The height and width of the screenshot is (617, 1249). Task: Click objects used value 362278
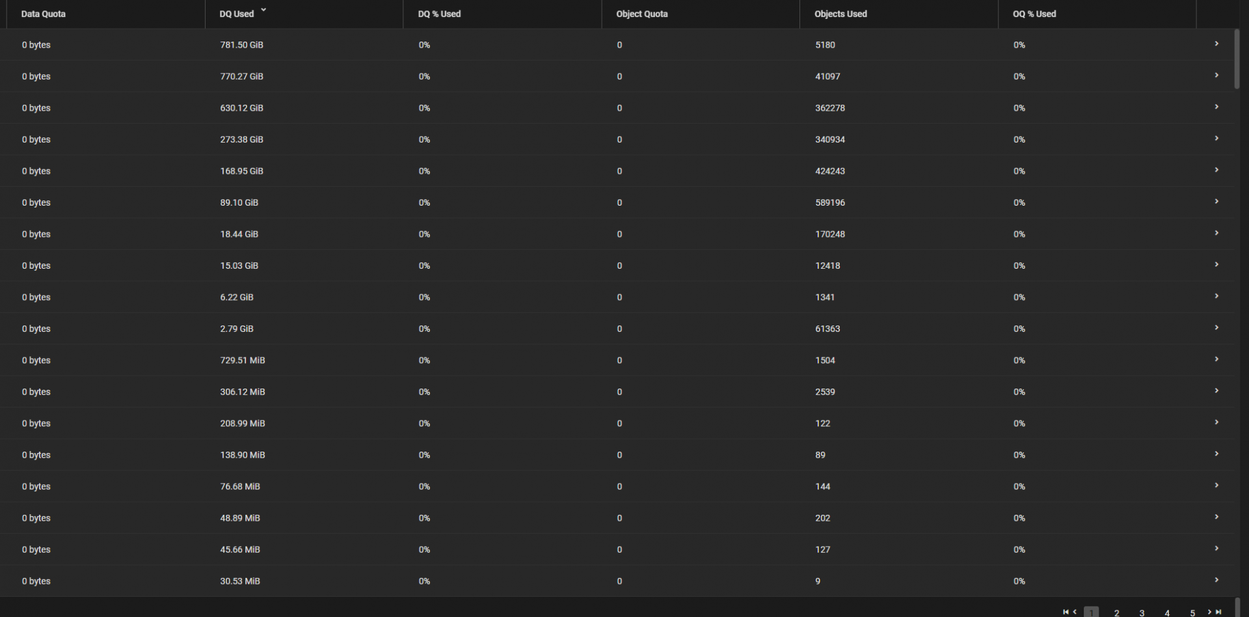click(830, 108)
